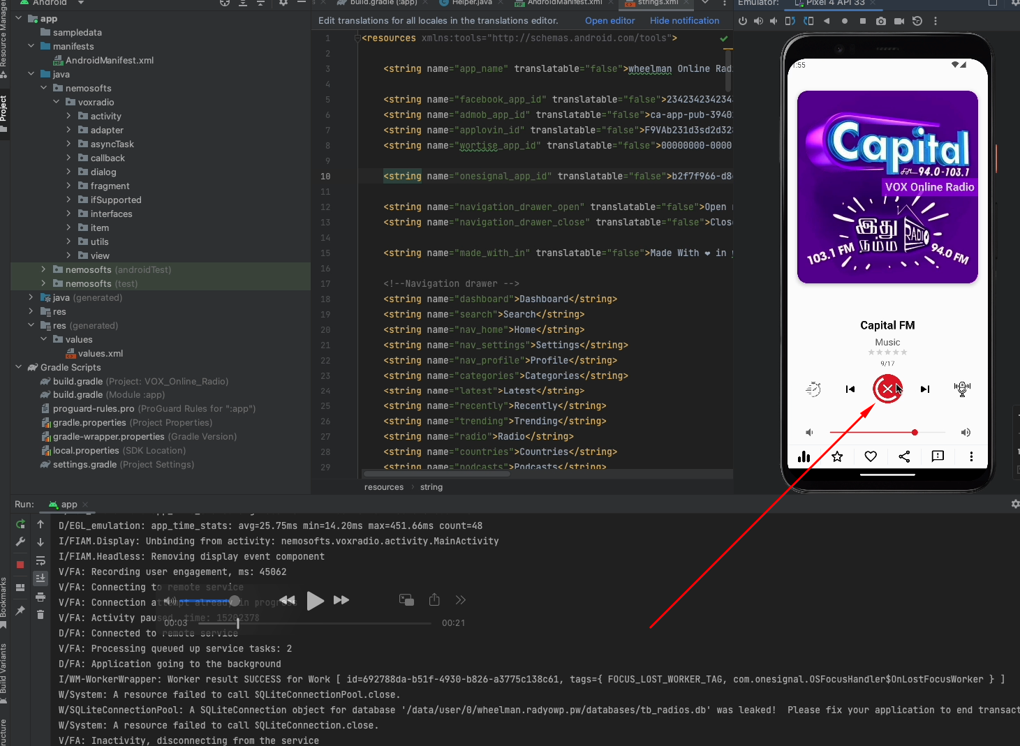
Task: Tap the red stop button in the radio player
Action: (x=887, y=389)
